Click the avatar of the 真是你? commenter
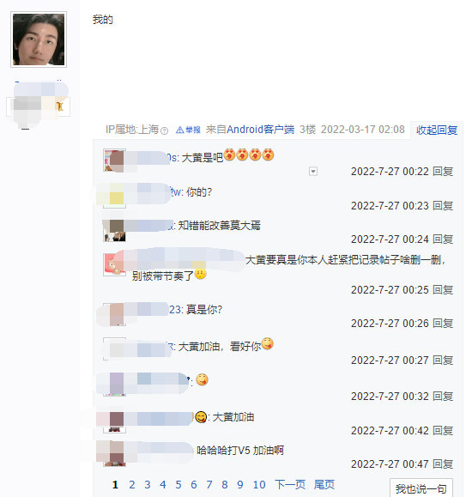 pos(114,314)
